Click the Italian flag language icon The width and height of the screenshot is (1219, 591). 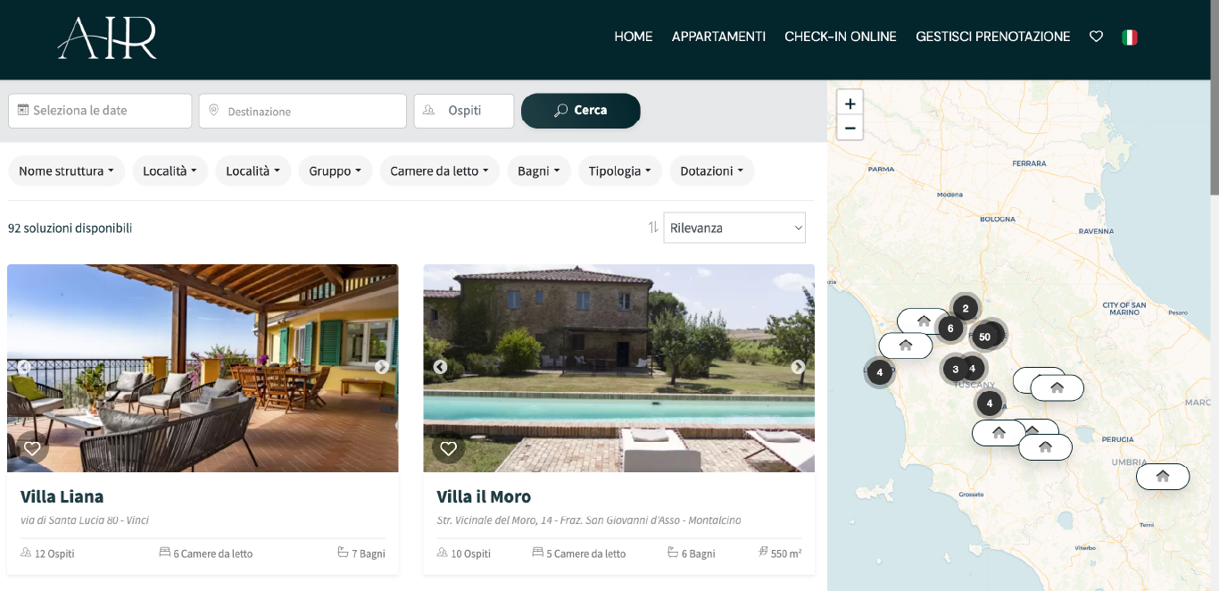point(1130,37)
